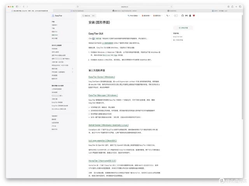Click the Safari share icon
The height and width of the screenshot is (186, 249).
click(x=232, y=7)
